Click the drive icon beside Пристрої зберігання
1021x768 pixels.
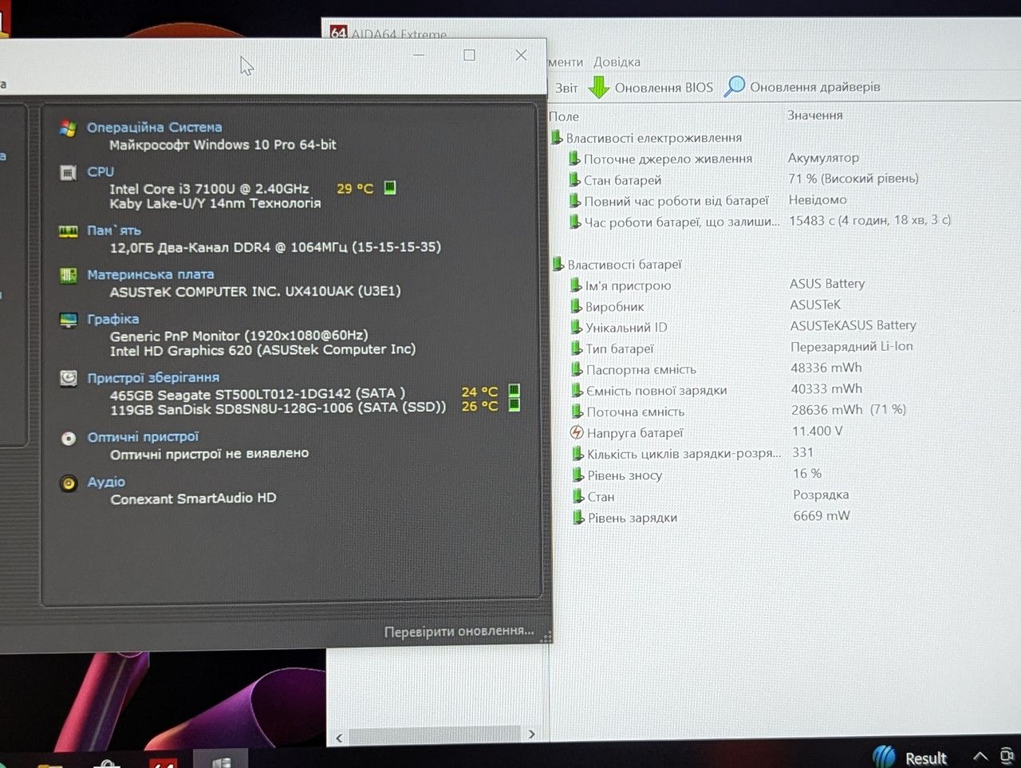click(x=69, y=378)
